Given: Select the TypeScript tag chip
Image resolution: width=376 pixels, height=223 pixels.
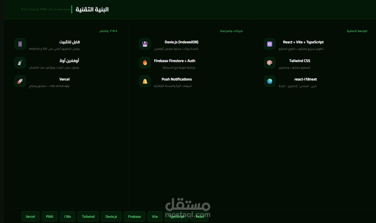Looking at the screenshot, I should coord(176,217).
